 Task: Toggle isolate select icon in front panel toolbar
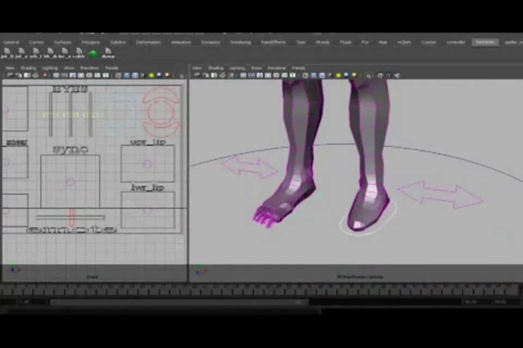pos(181,76)
